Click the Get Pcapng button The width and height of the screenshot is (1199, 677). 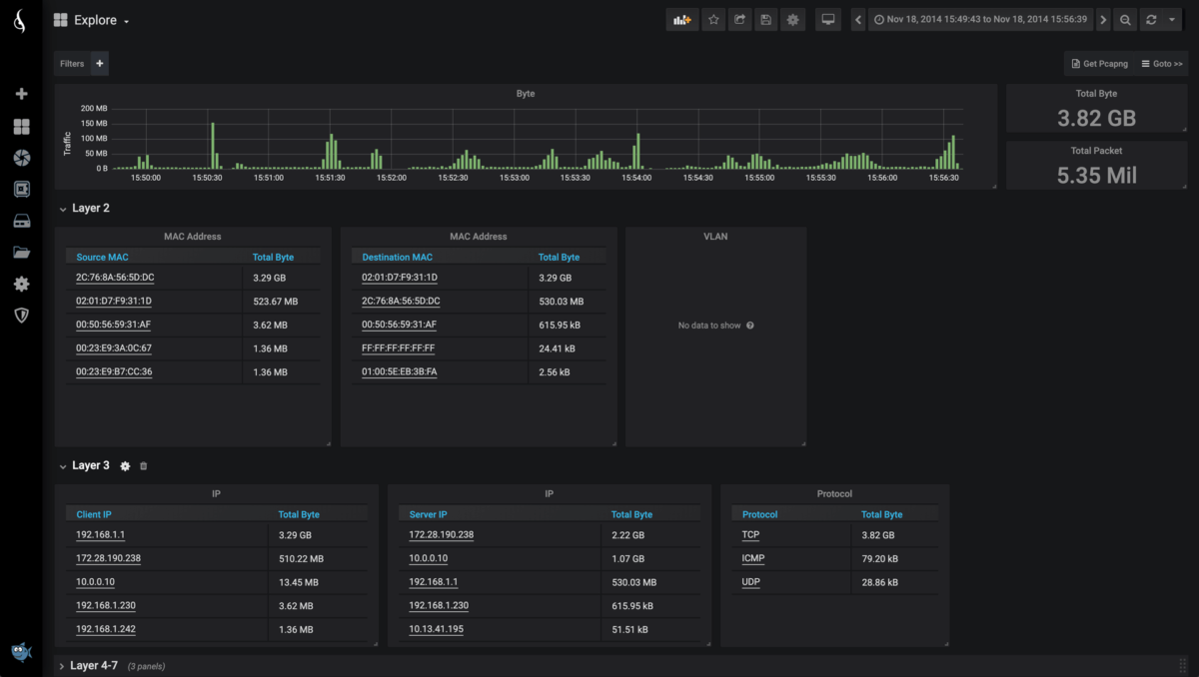1099,63
